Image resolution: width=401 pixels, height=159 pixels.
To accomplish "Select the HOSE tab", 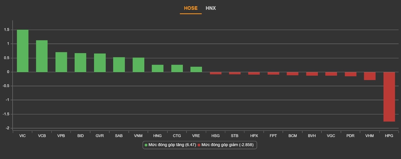I will (191, 8).
